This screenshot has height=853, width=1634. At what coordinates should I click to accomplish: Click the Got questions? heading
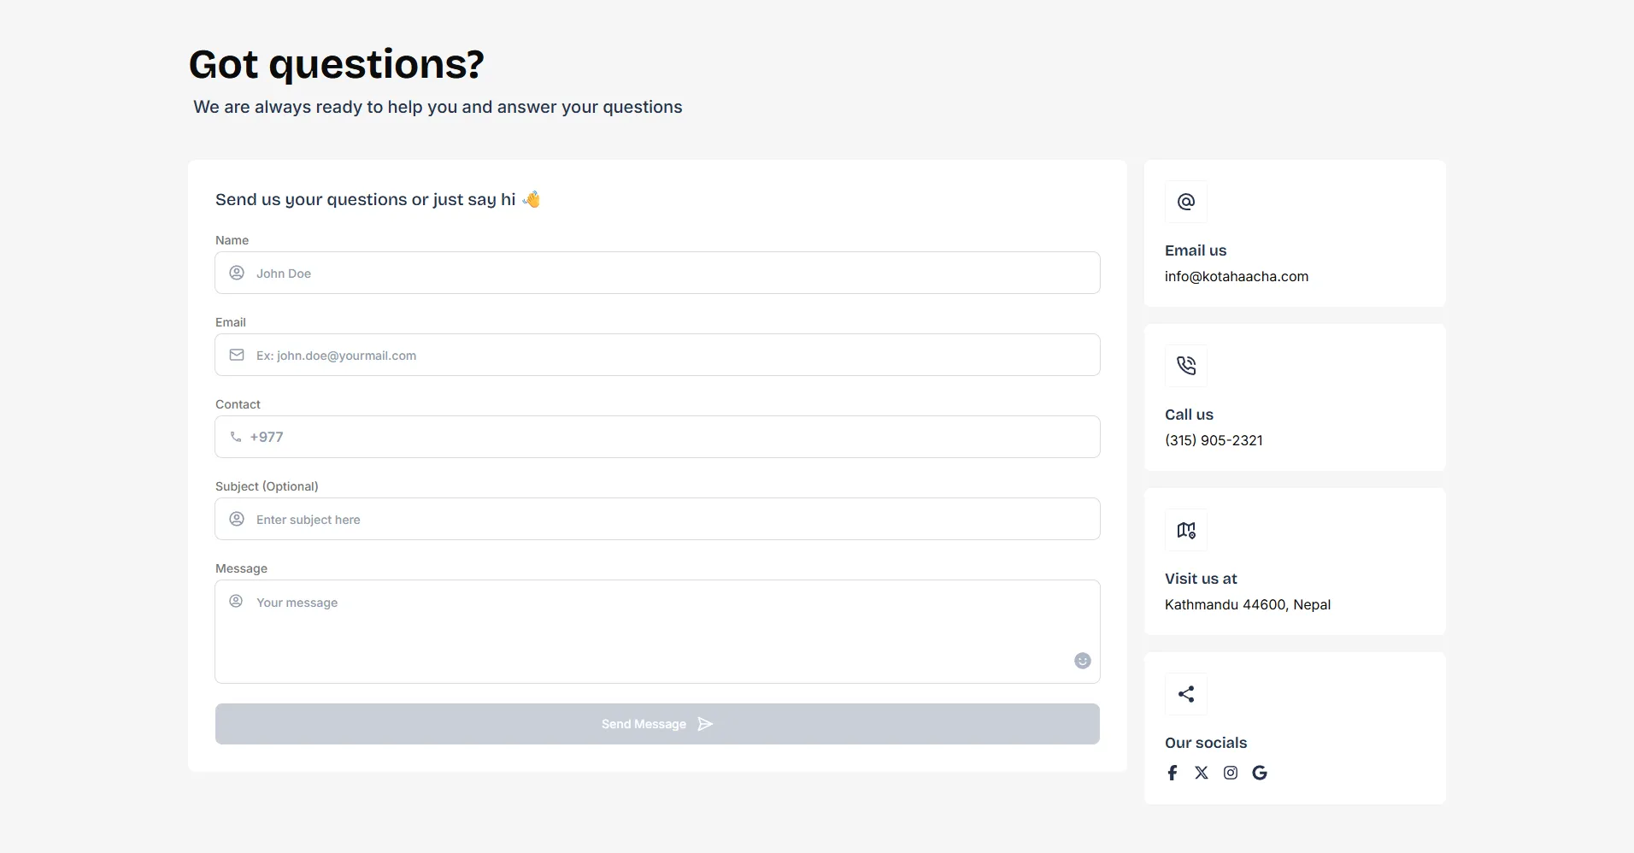pos(337,65)
